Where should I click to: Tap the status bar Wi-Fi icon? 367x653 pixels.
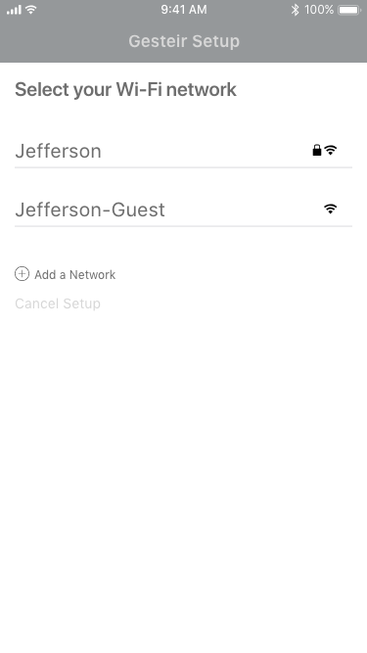tap(30, 10)
